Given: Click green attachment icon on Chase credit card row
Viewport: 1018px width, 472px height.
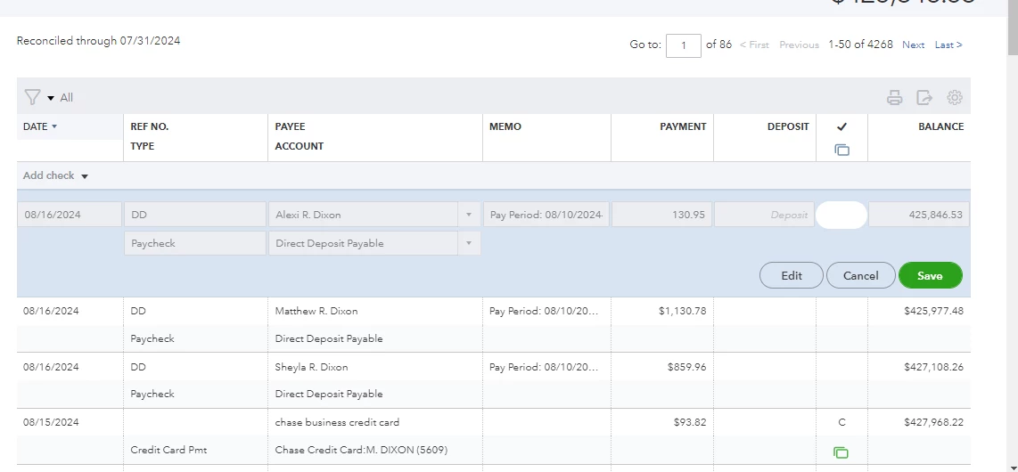Looking at the screenshot, I should pos(841,452).
